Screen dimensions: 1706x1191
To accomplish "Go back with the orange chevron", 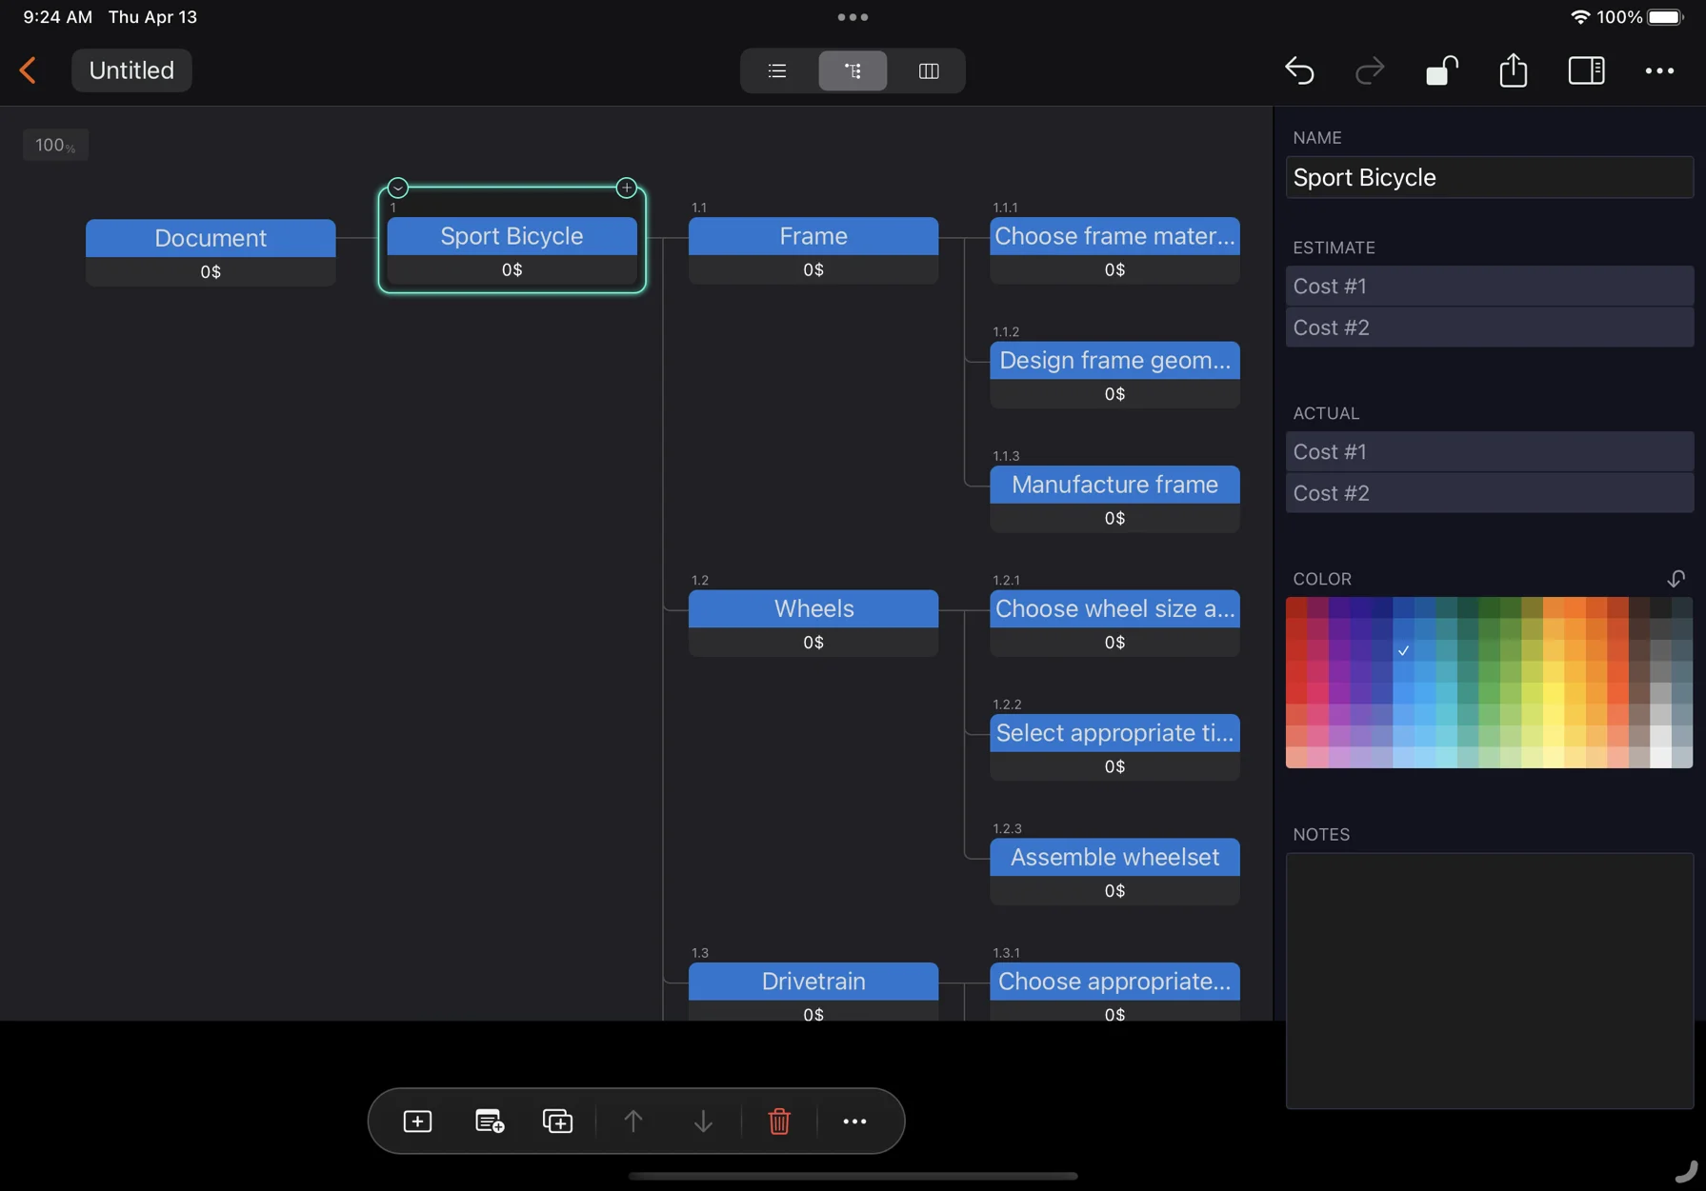I will [28, 70].
